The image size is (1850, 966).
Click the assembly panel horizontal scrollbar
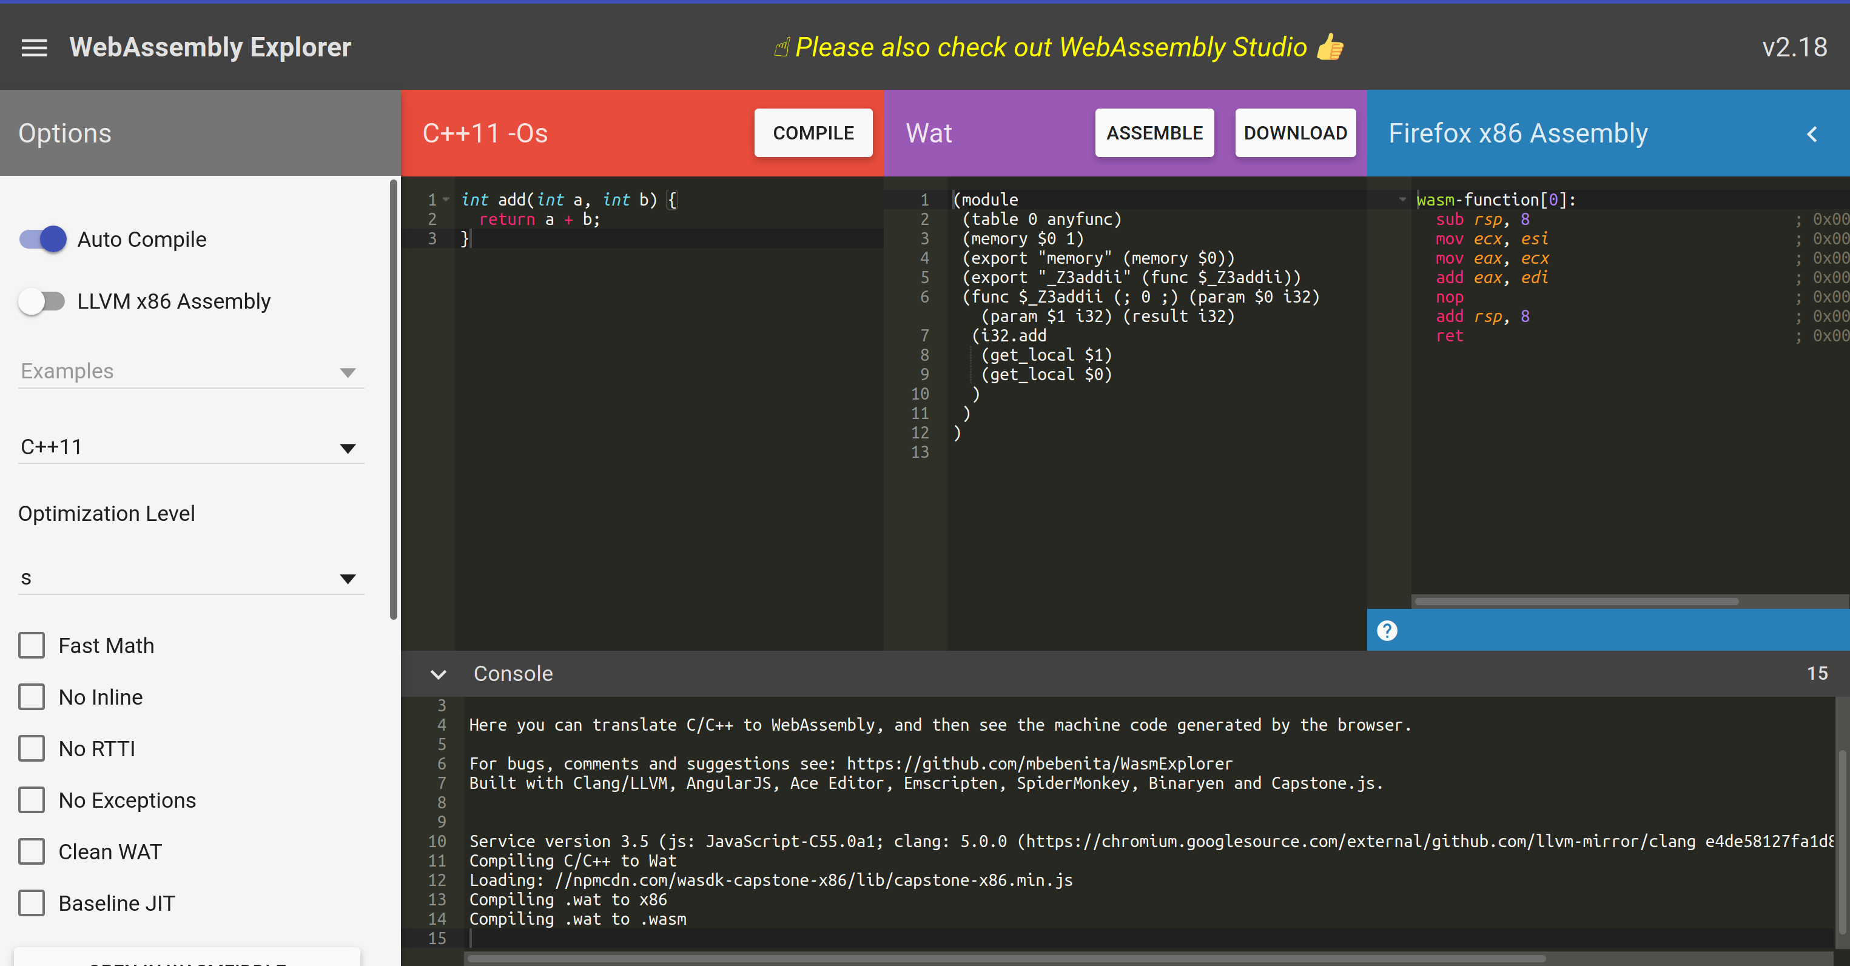point(1576,601)
